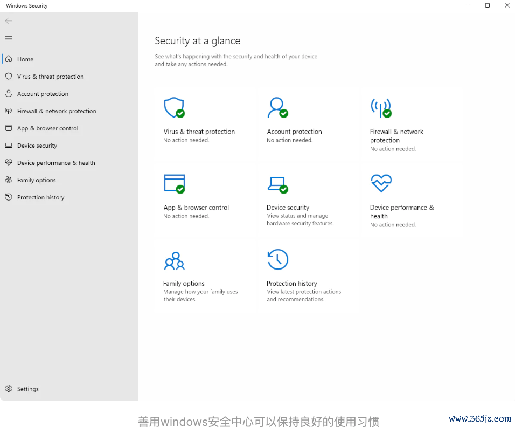Click the large person icon on Account protection card

(x=277, y=107)
